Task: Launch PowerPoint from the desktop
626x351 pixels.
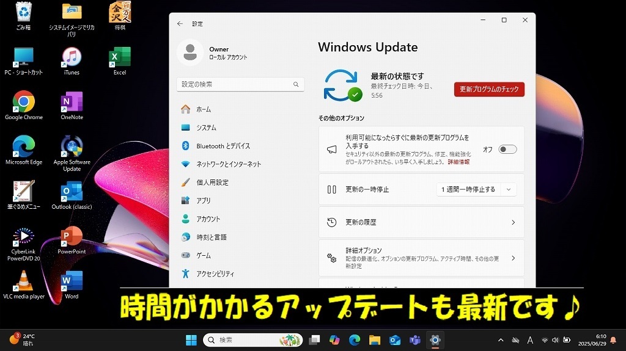Action: click(x=72, y=241)
